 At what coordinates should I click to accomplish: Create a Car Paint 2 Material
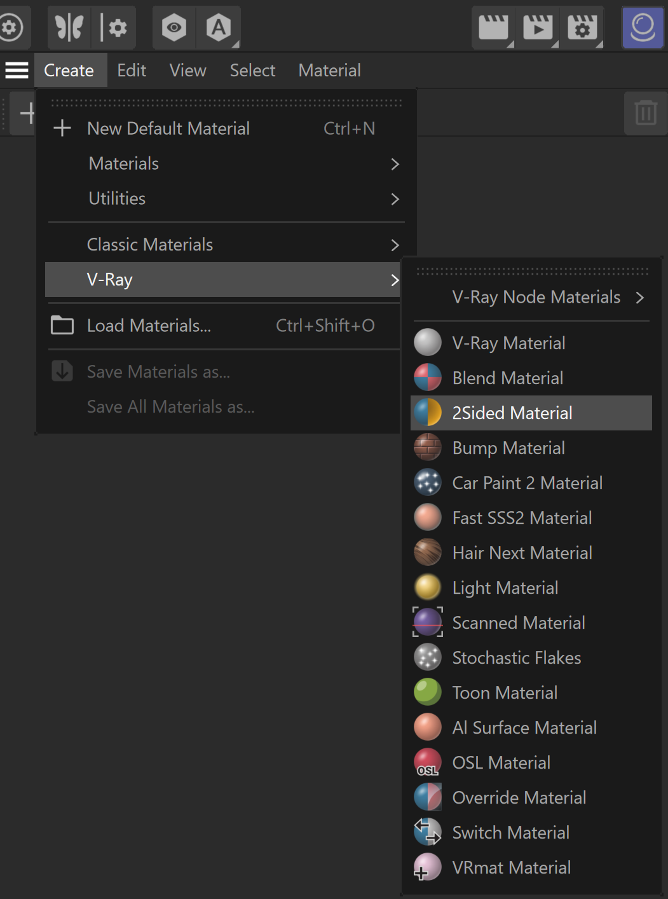531,483
